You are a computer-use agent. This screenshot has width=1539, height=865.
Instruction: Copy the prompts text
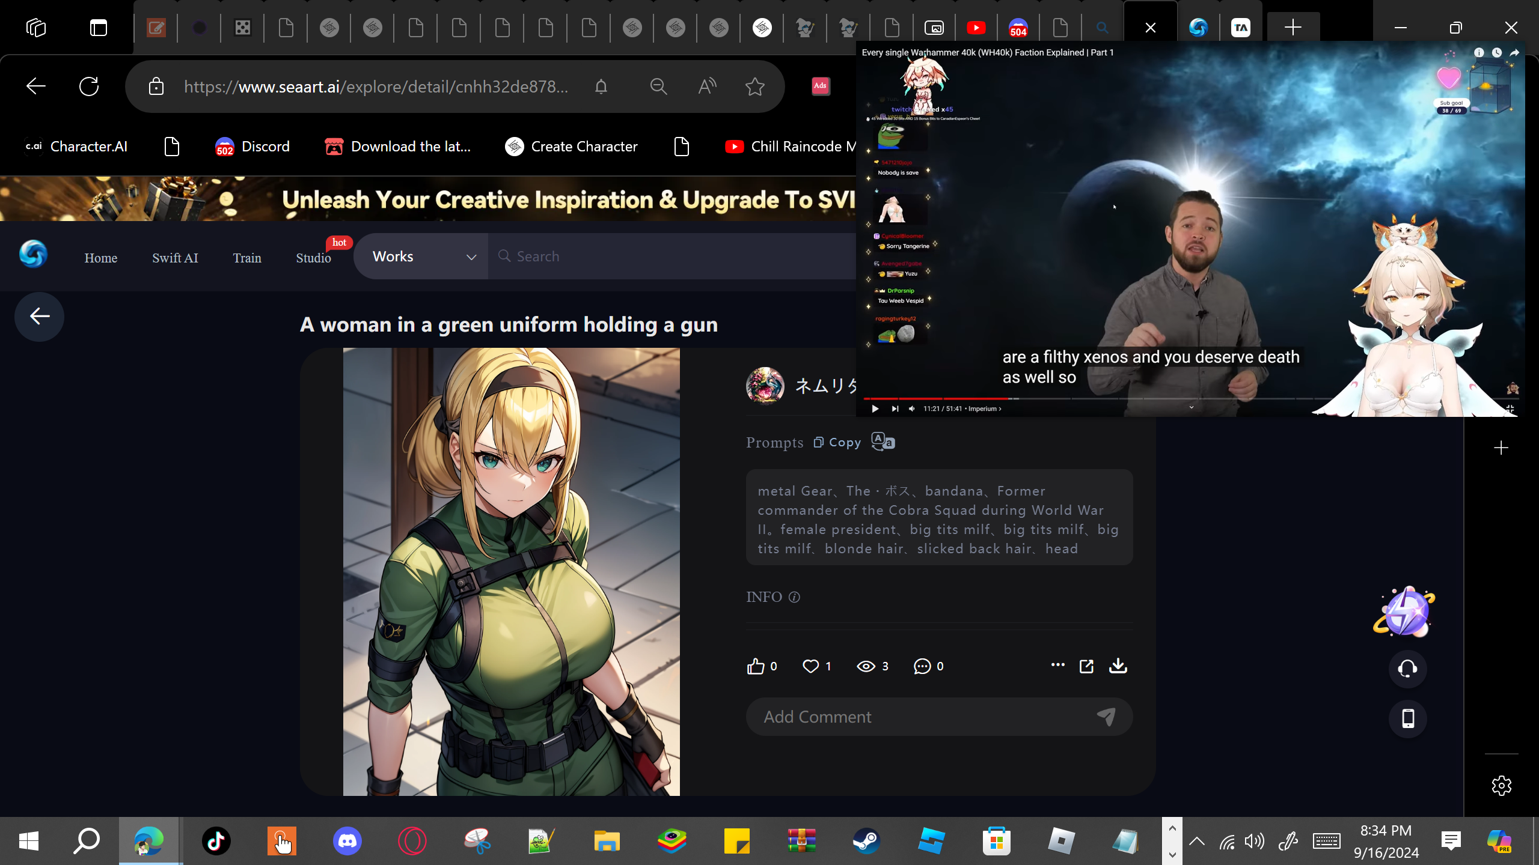837,443
